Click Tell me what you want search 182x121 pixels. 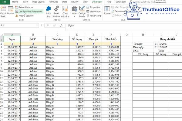pos(144,2)
